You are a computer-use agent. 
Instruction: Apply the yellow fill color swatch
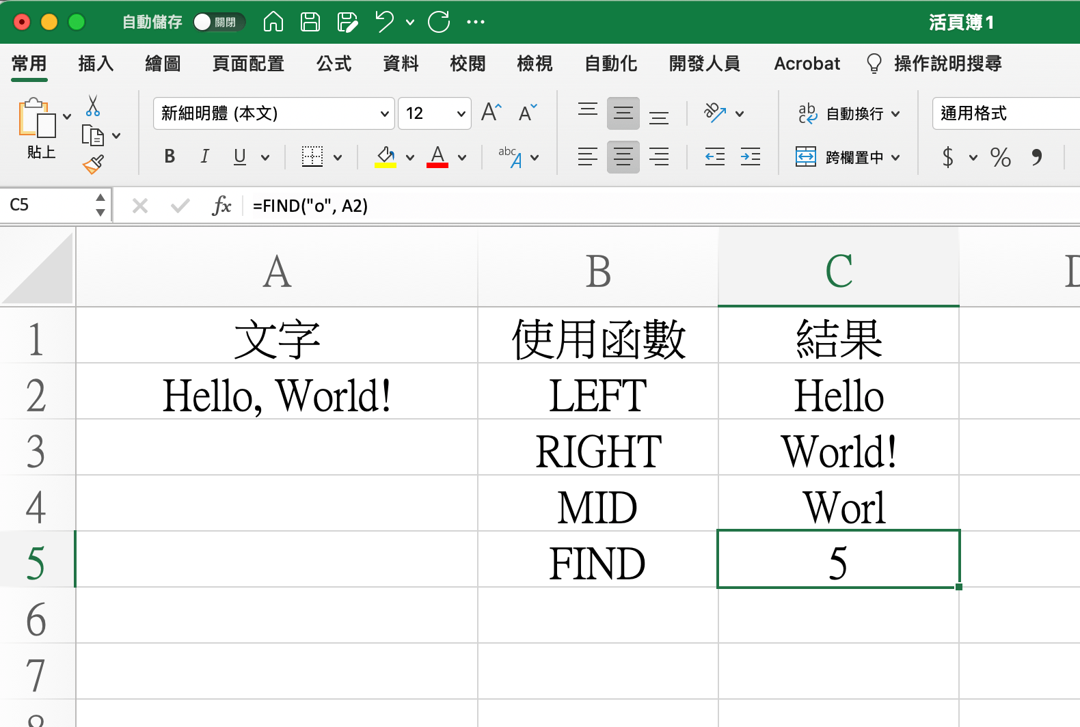386,157
